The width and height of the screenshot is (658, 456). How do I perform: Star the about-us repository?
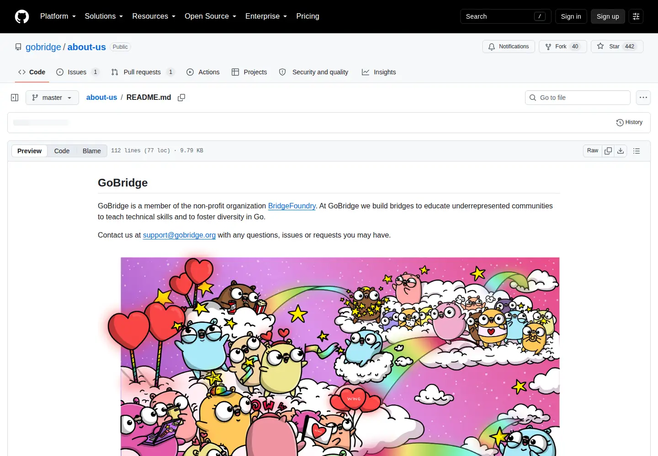617,47
